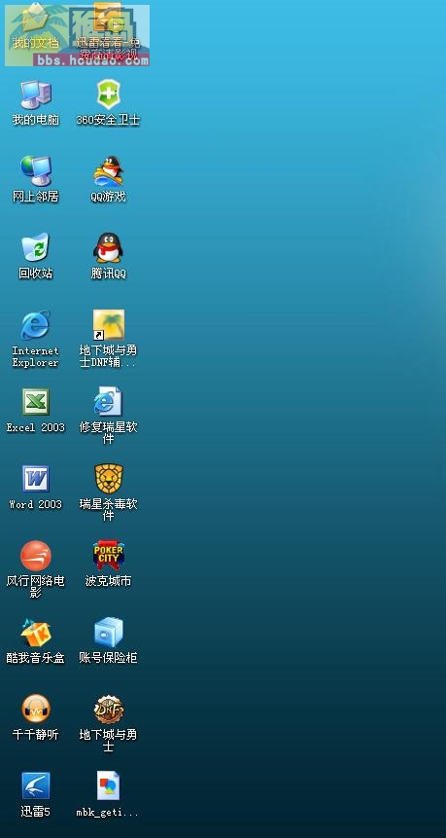
Task: Select the 360安全卫士 shortcut
Action: (108, 94)
